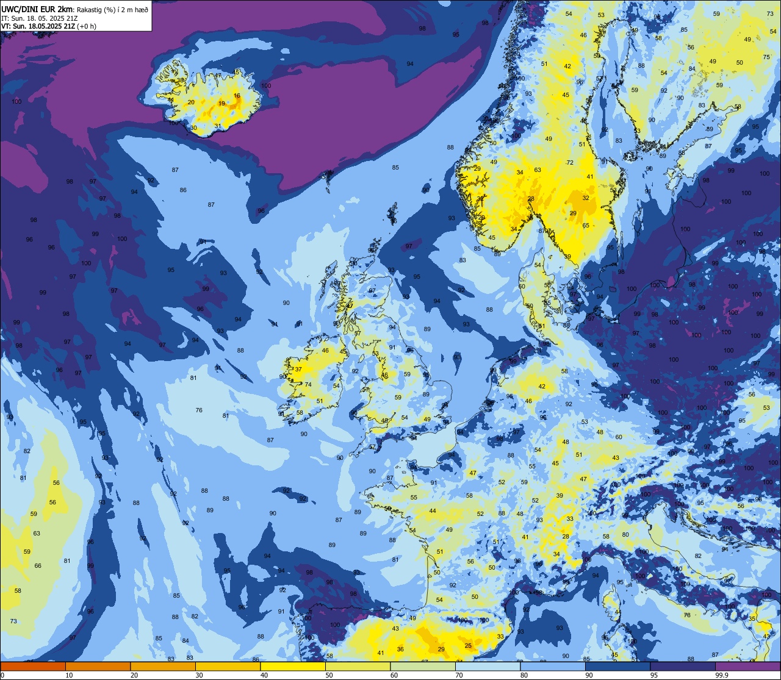Viewport: 781px width, 680px height.
Task: Click the humidity value '16' over Iceland
Action: click(x=237, y=96)
